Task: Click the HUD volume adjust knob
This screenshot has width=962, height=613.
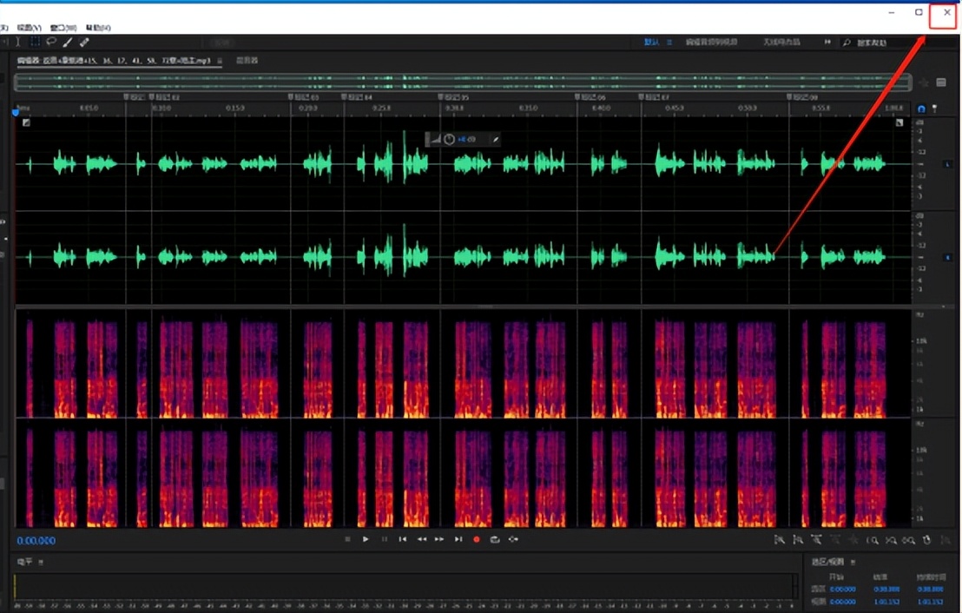Action: pyautogui.click(x=449, y=139)
